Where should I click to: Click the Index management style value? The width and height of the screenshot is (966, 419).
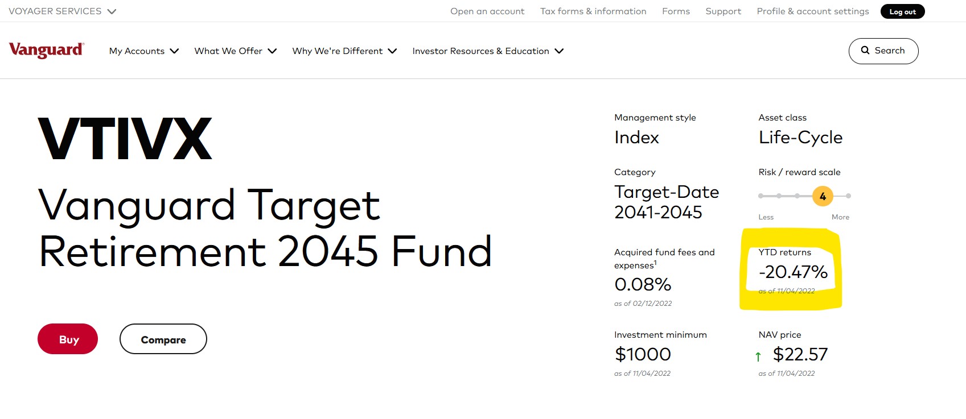point(636,138)
